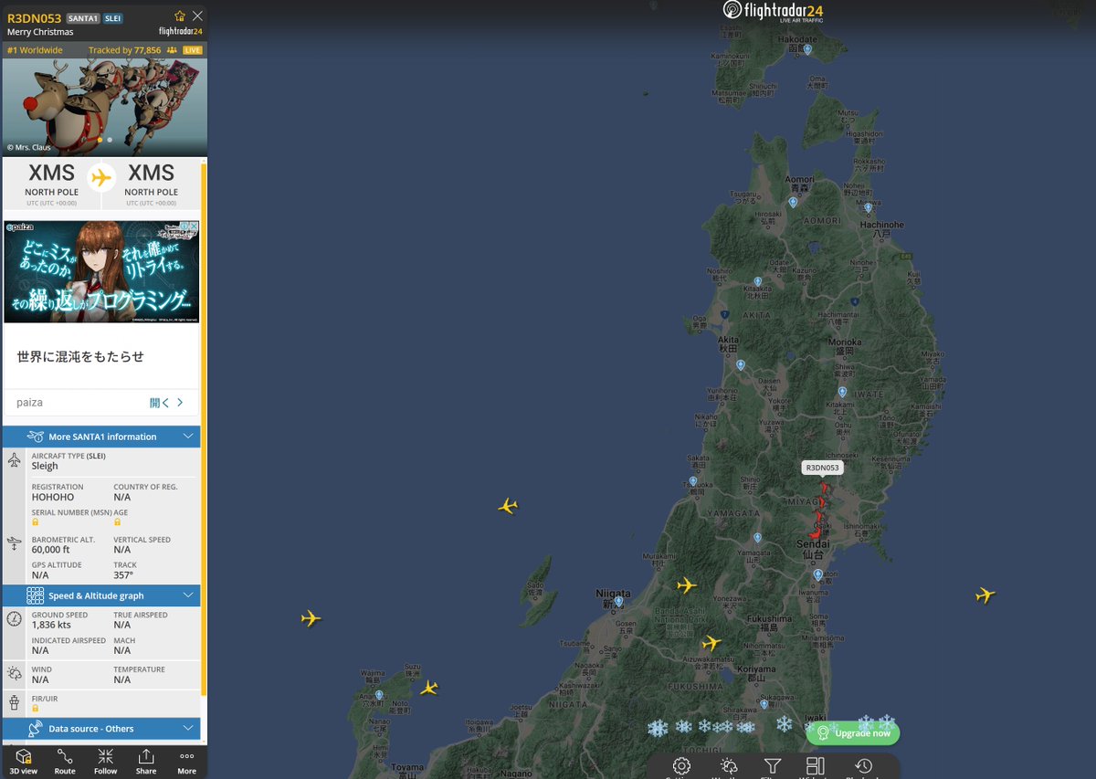Click the Akita airport pin
Image resolution: width=1096 pixels, height=779 pixels.
tap(741, 364)
